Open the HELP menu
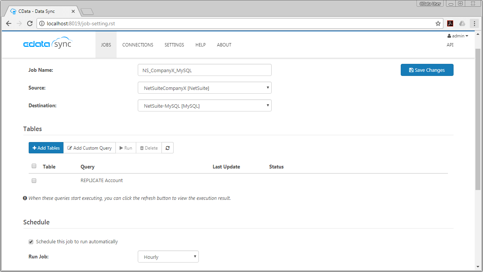483x272 pixels. (200, 45)
